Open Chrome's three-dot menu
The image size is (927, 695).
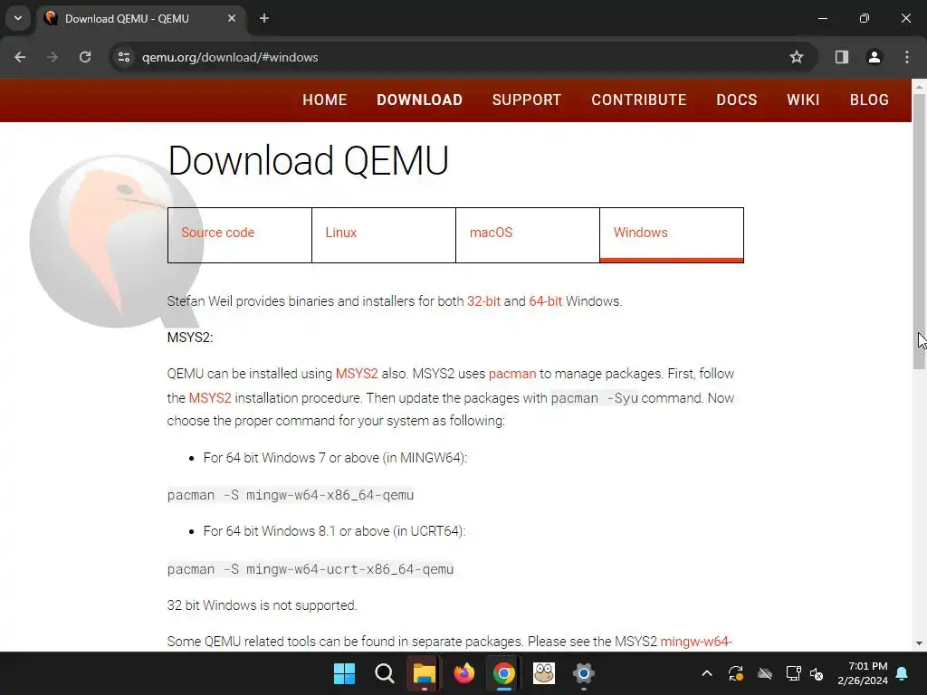907,57
